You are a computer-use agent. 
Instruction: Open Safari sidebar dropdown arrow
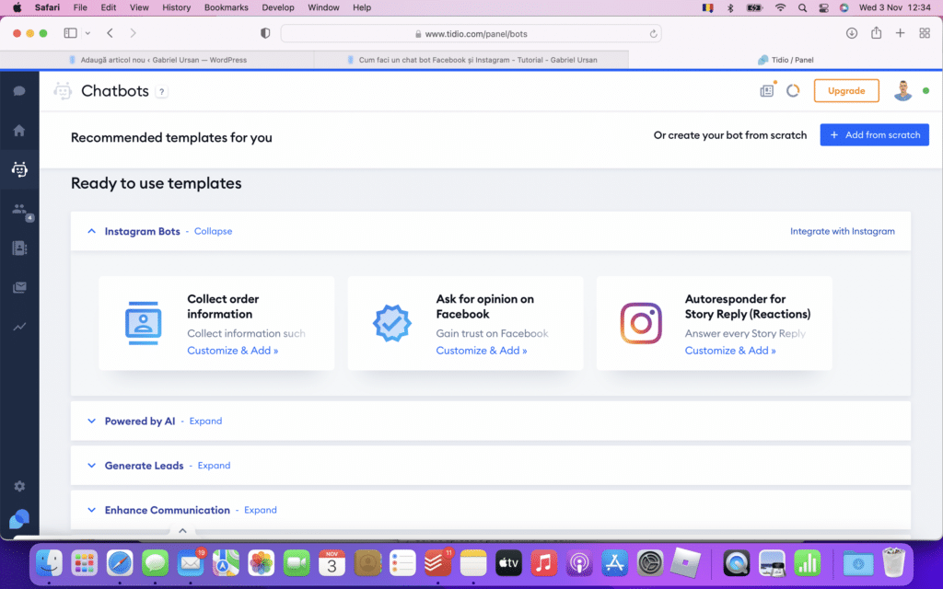pyautogui.click(x=87, y=33)
